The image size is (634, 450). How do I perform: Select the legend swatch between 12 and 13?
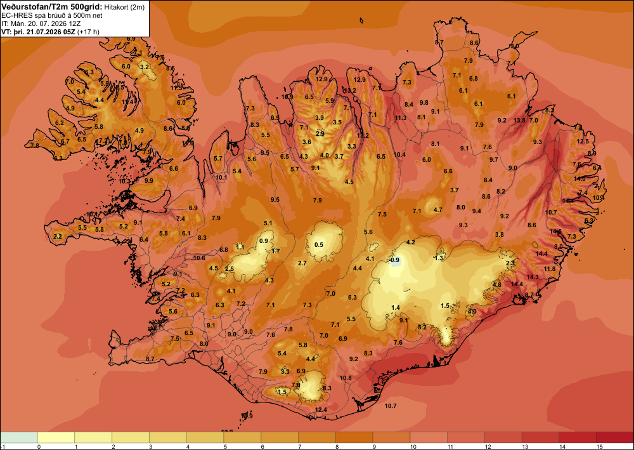click(x=503, y=437)
